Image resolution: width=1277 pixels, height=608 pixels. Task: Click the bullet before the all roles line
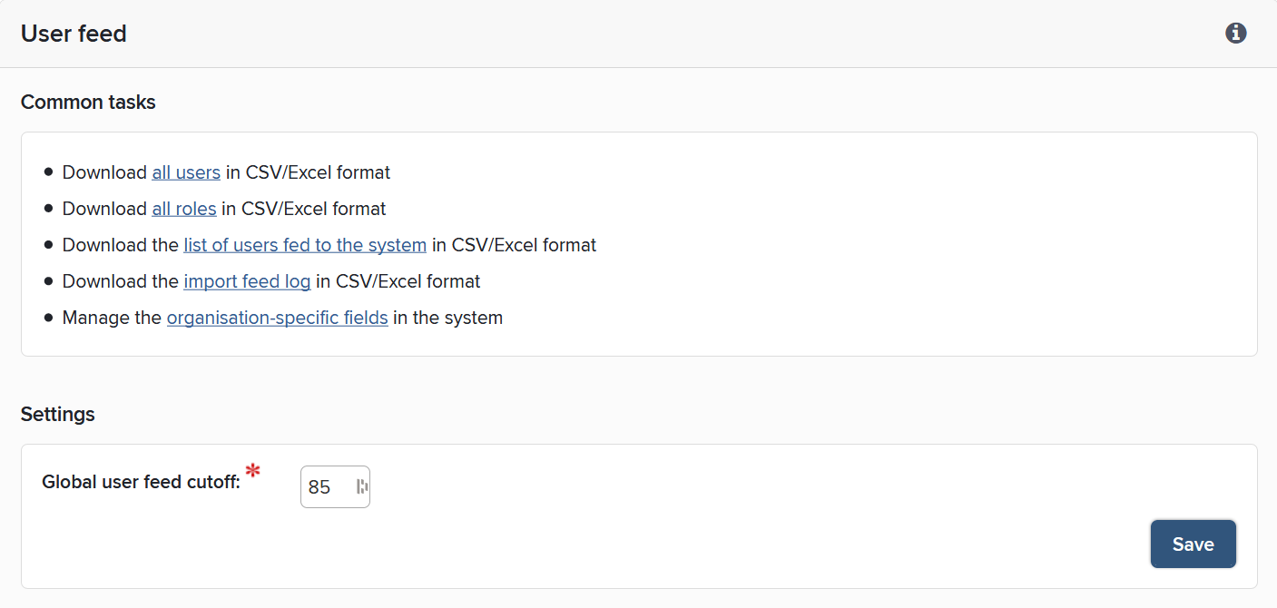(x=48, y=209)
